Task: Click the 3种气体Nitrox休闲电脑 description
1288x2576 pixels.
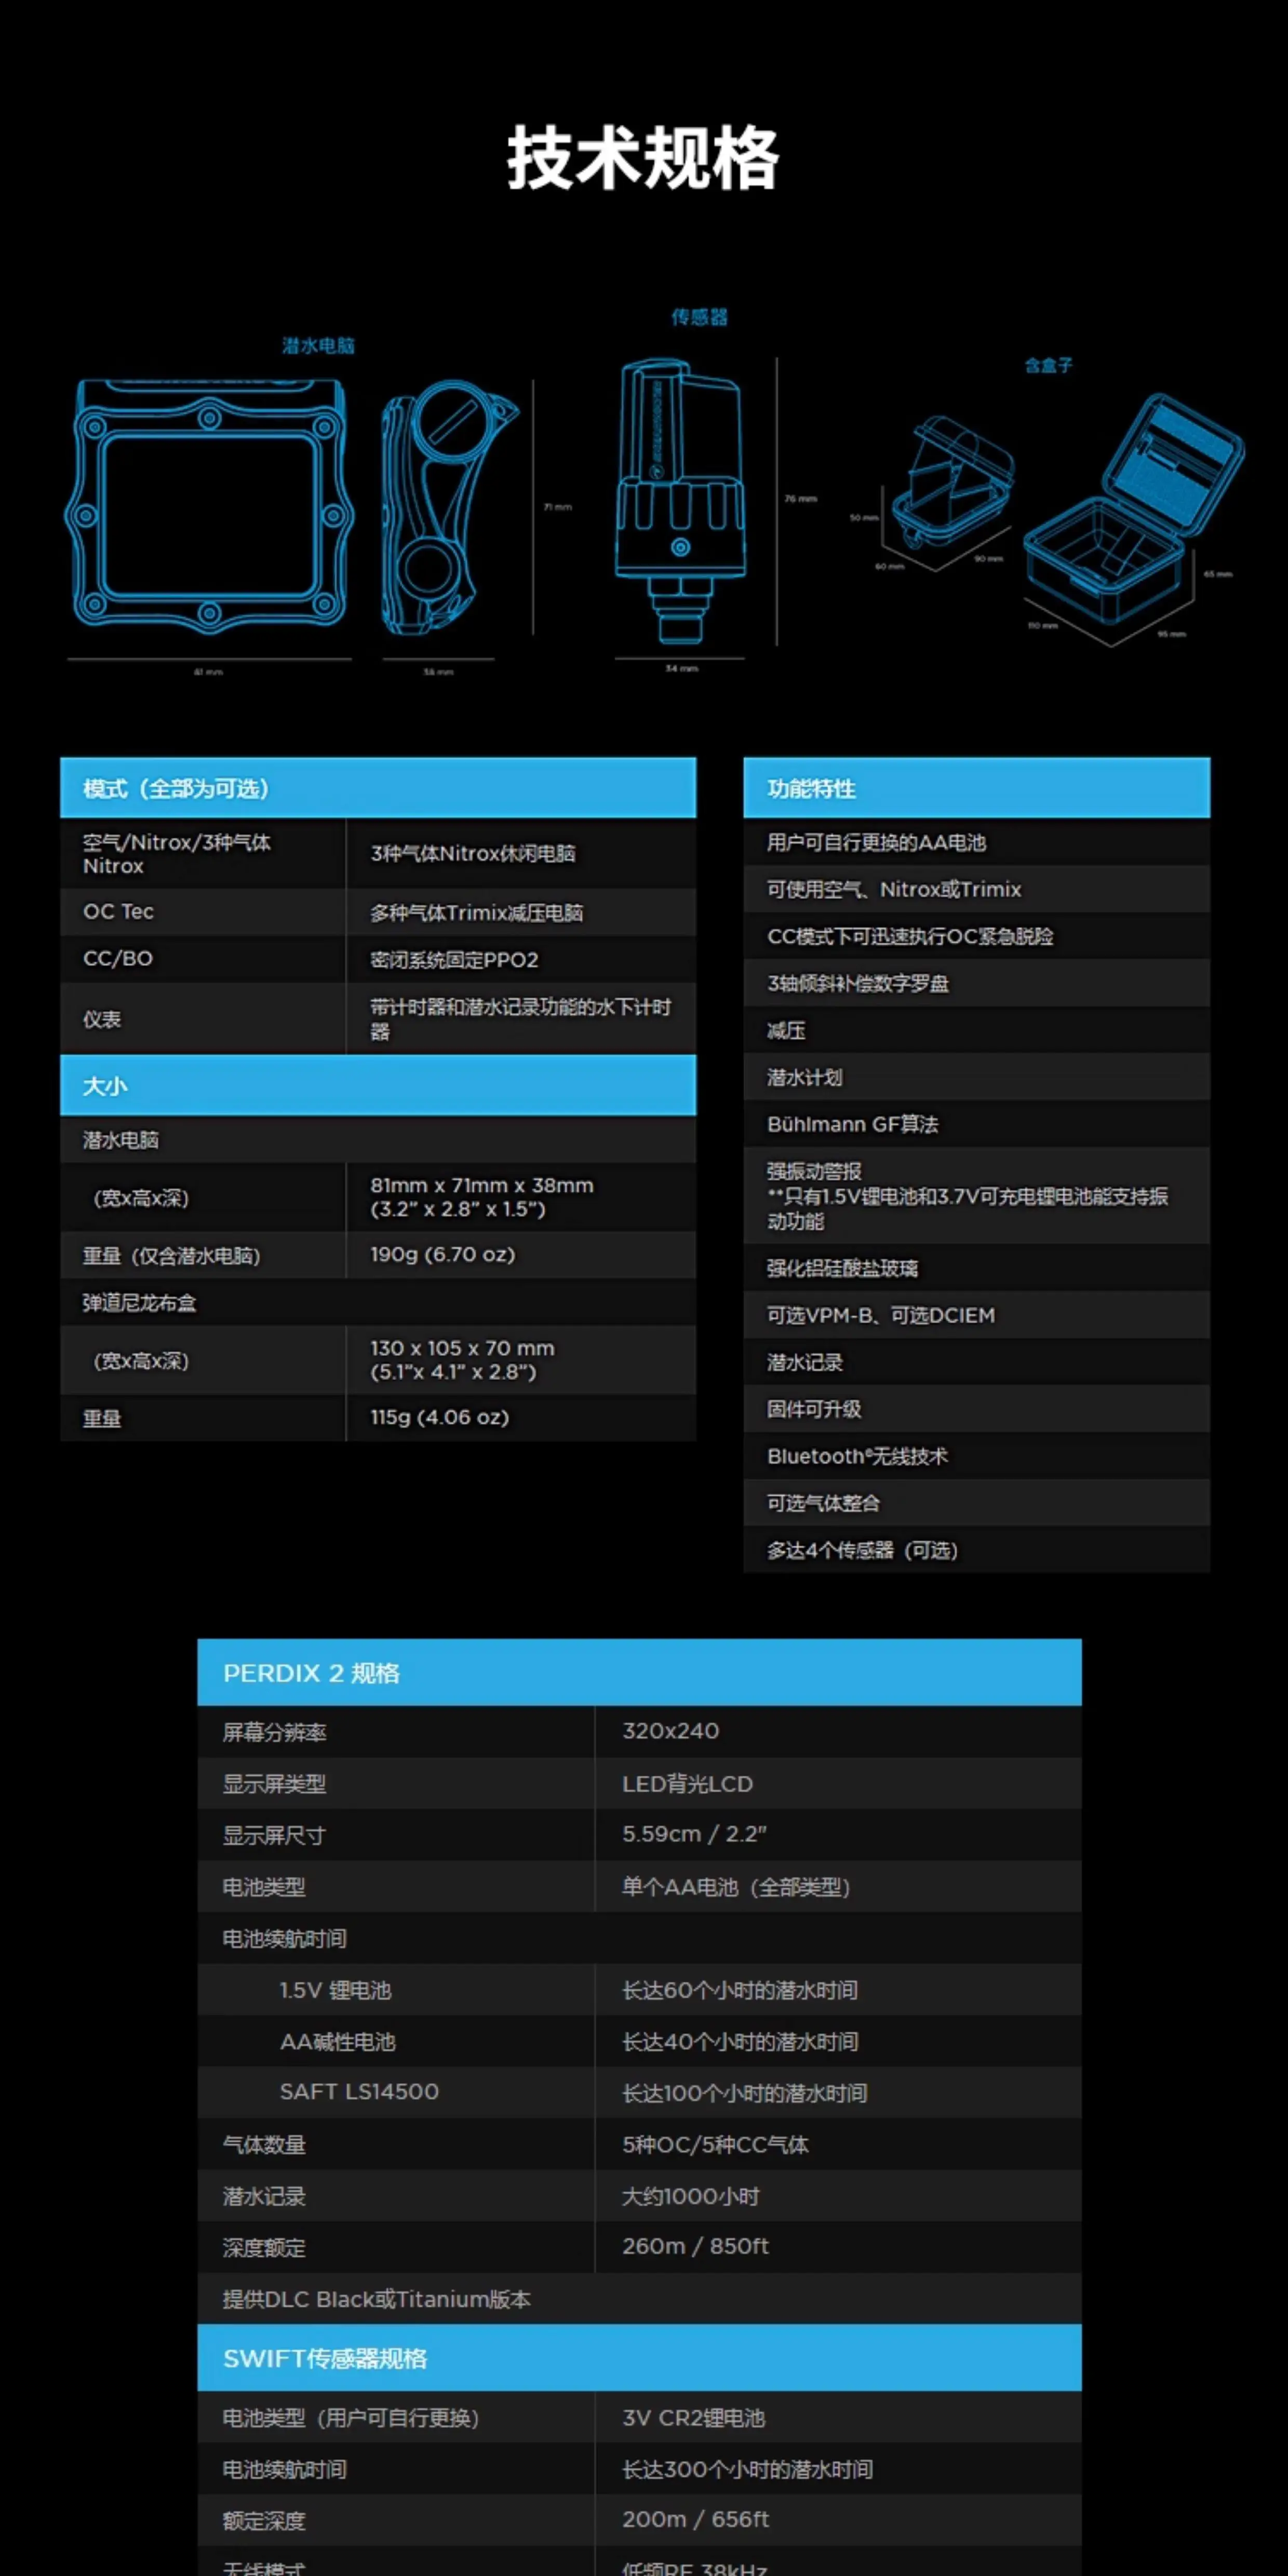Action: click(x=473, y=853)
